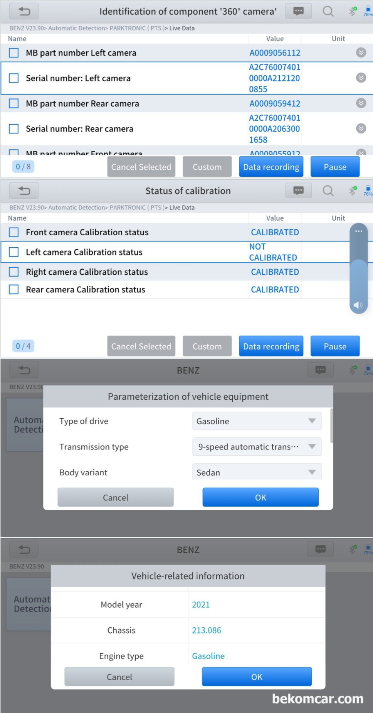
Task: Tap three-dots icon atop floating volume widget
Action: [359, 231]
